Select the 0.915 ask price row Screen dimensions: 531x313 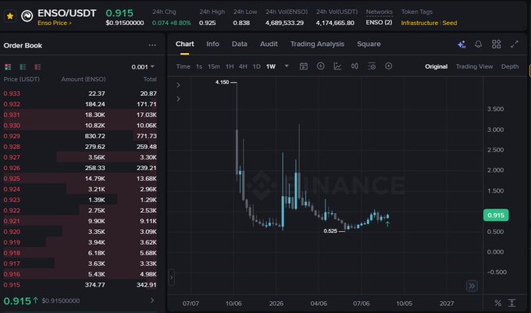tap(80, 285)
